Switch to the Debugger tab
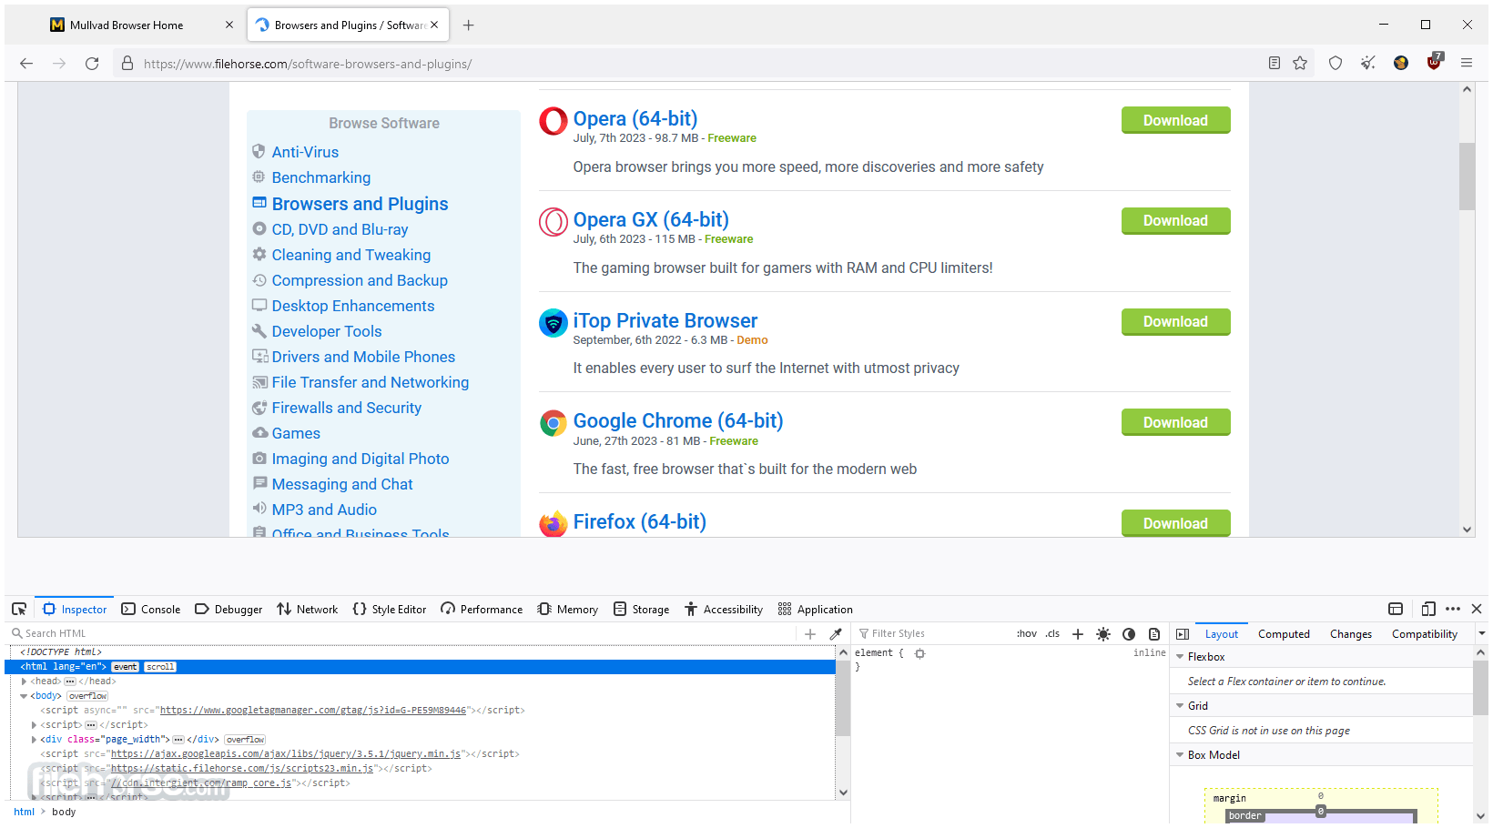 pos(229,610)
